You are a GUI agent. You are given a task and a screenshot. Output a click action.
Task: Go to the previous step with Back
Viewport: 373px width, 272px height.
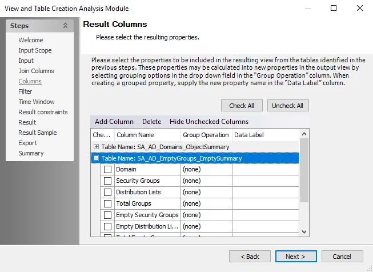click(250, 257)
